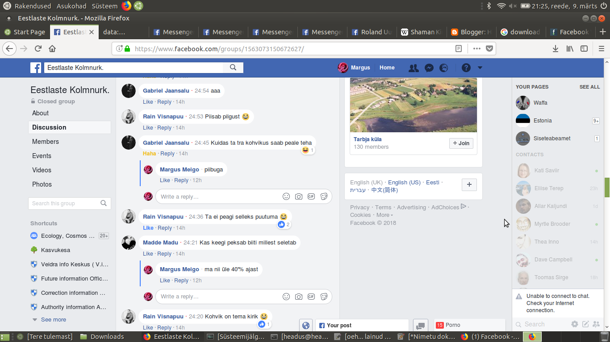The width and height of the screenshot is (610, 342).
Task: Toggle Firefox reader view icon
Action: (x=459, y=49)
